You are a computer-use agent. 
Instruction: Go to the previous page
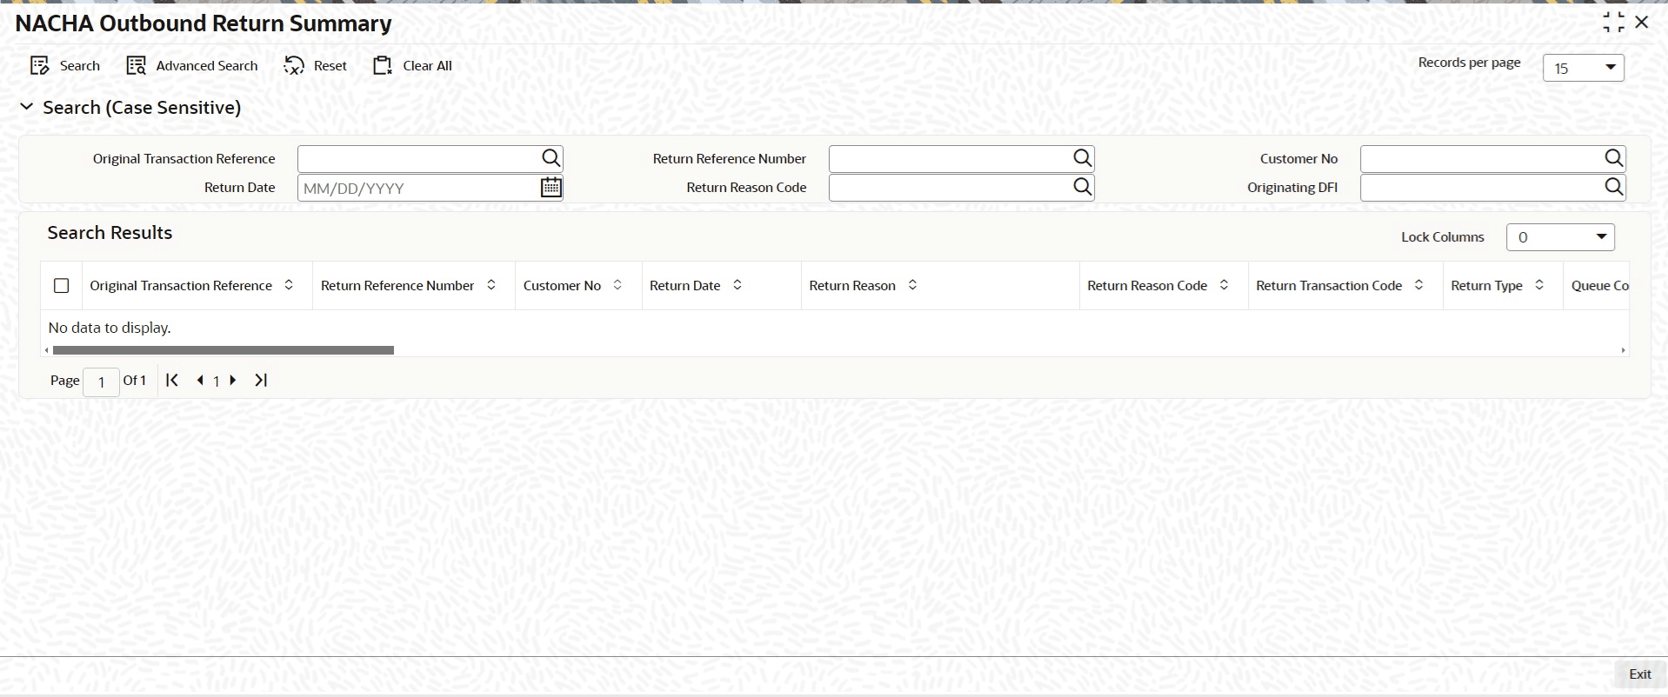200,381
